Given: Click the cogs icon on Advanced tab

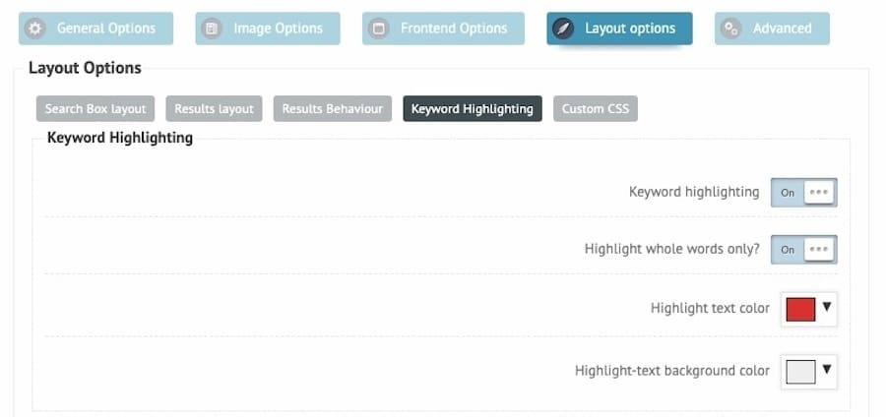Looking at the screenshot, I should tap(731, 29).
